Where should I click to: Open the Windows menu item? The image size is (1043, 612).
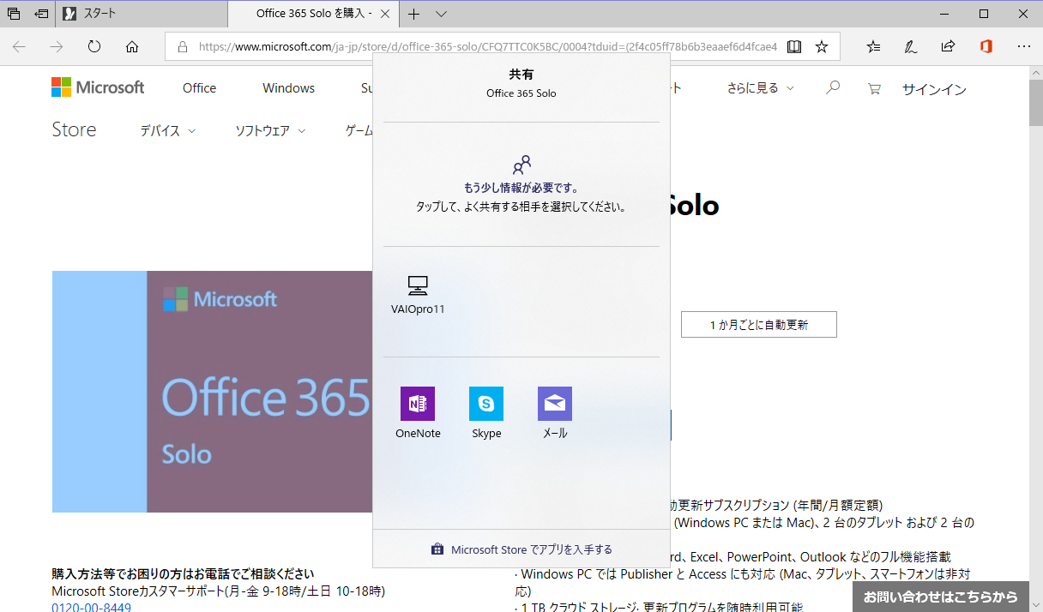point(288,88)
